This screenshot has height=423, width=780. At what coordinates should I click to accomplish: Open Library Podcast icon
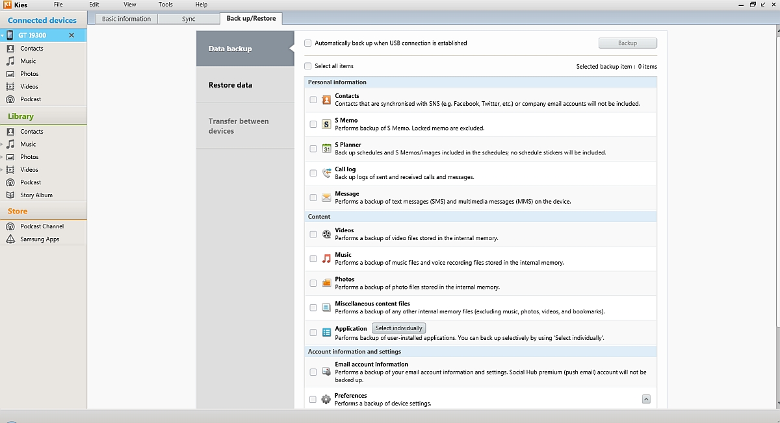click(10, 182)
